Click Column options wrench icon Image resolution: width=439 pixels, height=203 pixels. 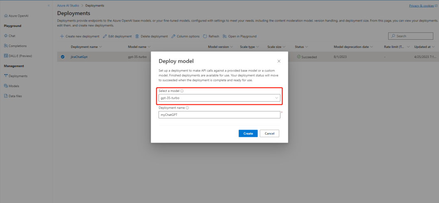(x=173, y=36)
